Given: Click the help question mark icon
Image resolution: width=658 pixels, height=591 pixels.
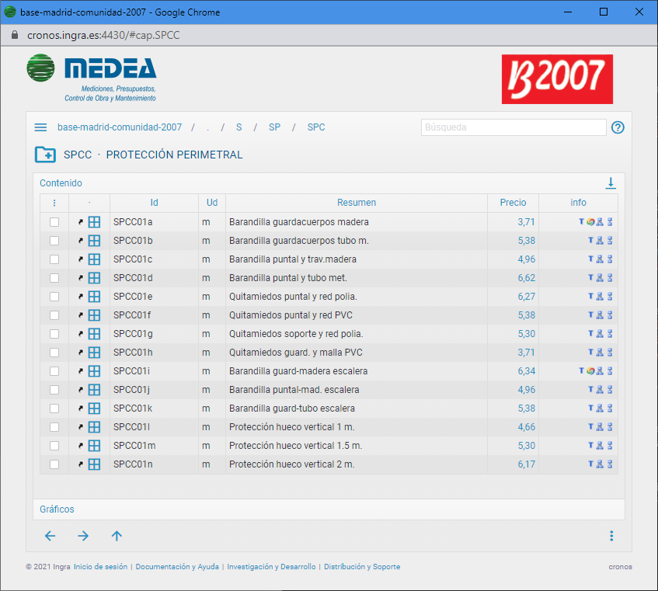Looking at the screenshot, I should point(618,127).
